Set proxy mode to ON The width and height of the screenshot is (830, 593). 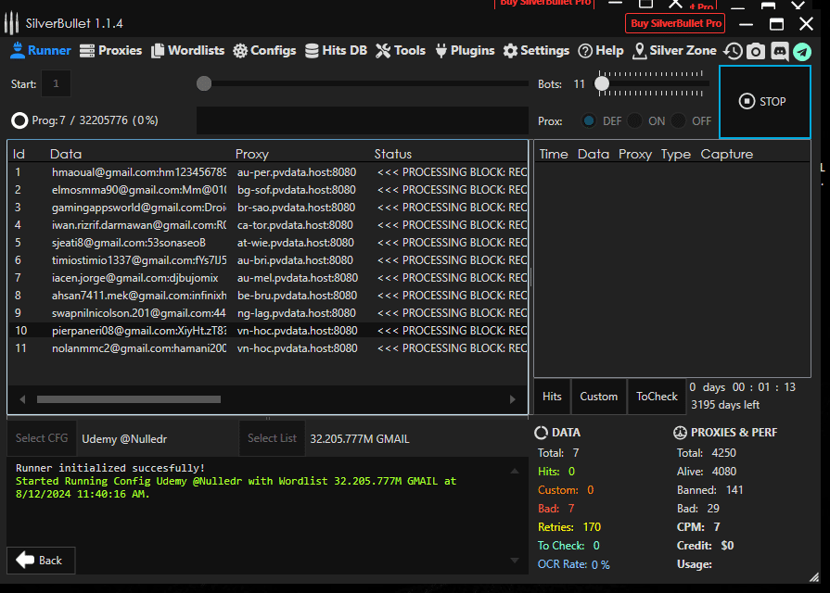click(635, 120)
